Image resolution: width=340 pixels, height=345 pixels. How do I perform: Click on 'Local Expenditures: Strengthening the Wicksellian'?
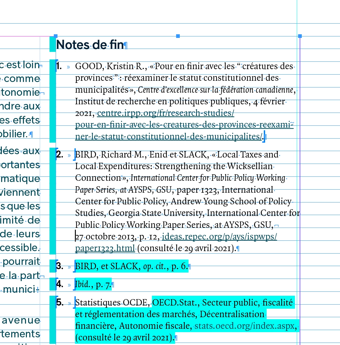click(x=174, y=166)
